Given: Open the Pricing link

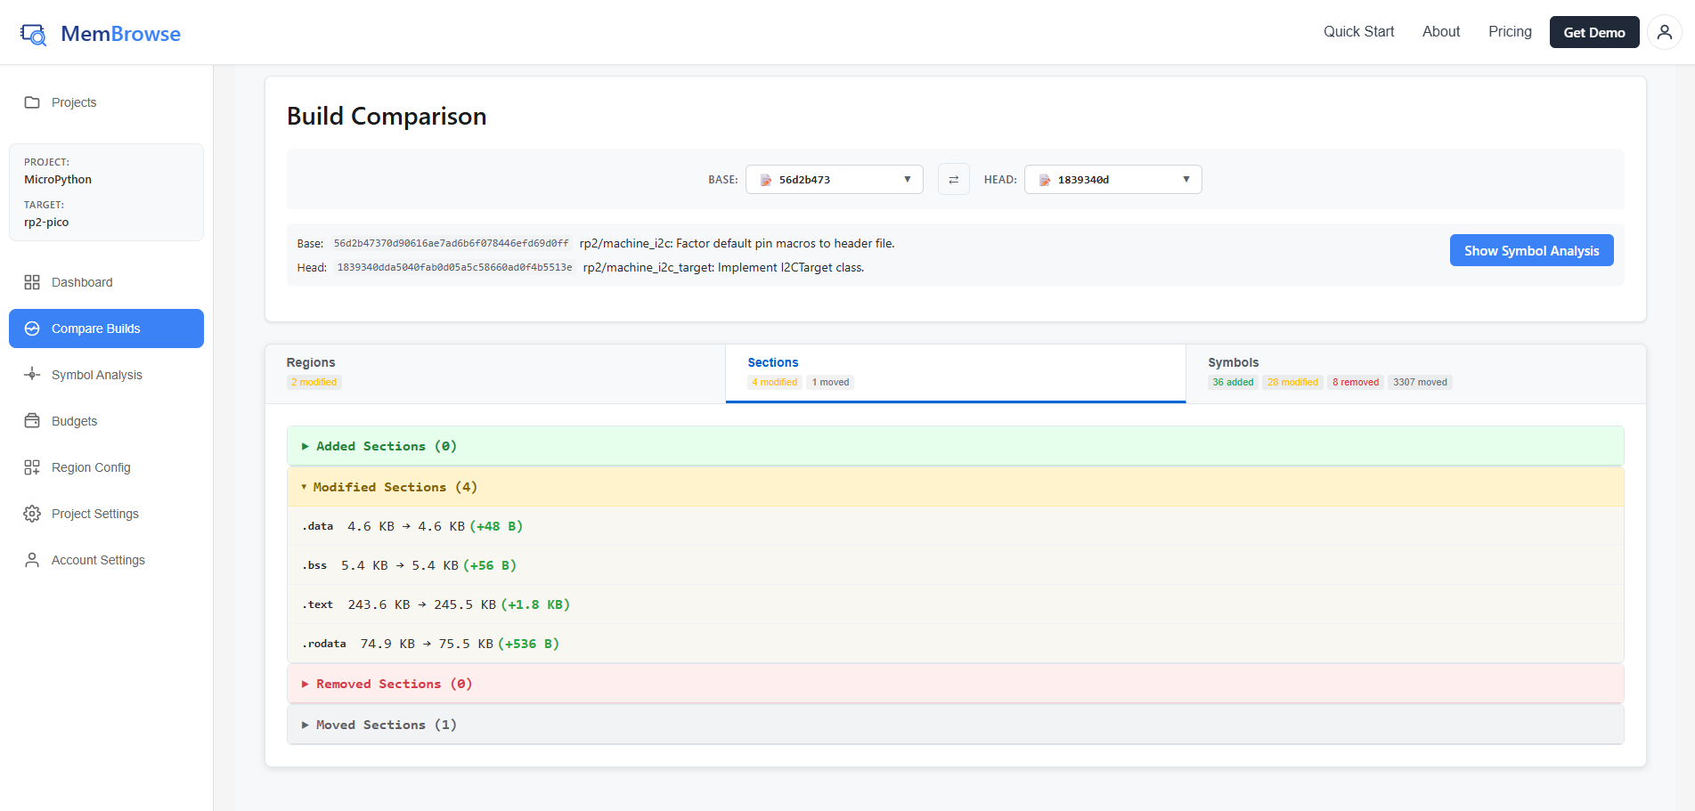Looking at the screenshot, I should 1510,32.
